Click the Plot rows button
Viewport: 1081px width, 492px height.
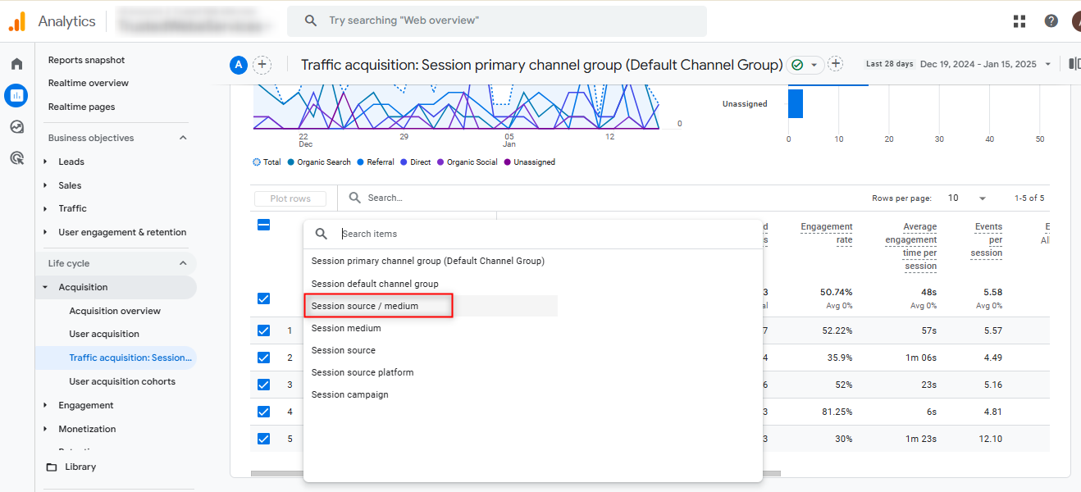[290, 198]
